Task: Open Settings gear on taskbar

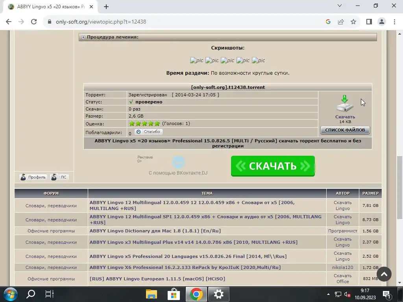Action: (x=218, y=294)
